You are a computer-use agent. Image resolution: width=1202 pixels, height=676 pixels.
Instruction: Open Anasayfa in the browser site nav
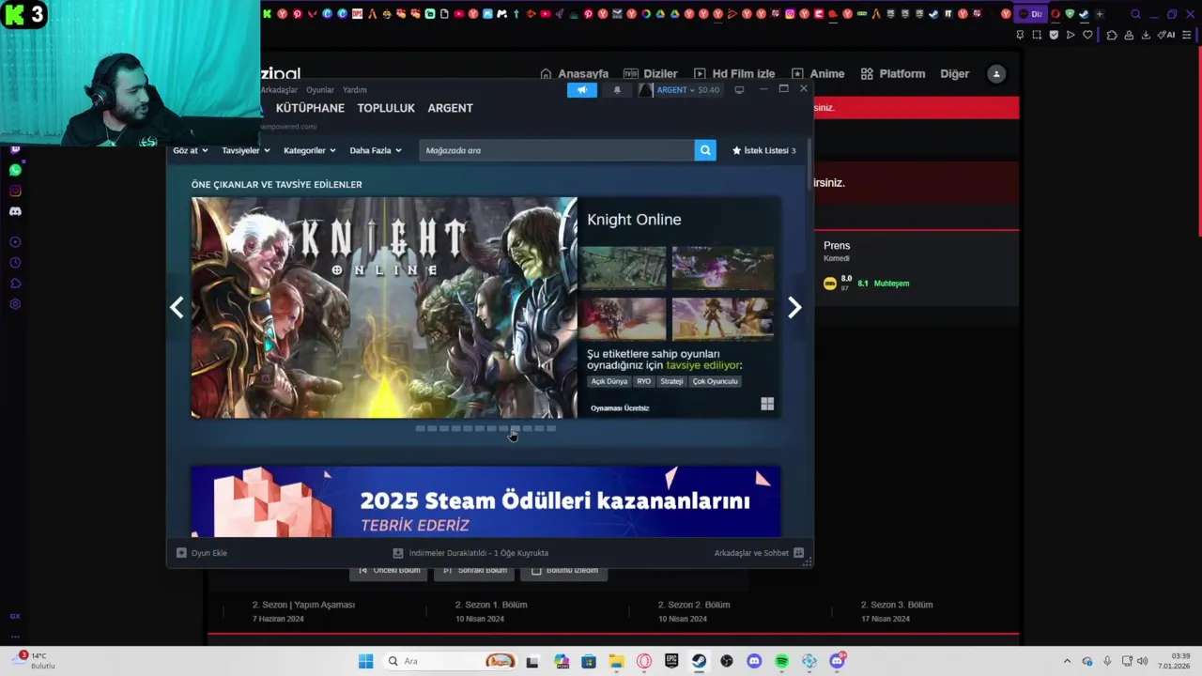point(574,74)
